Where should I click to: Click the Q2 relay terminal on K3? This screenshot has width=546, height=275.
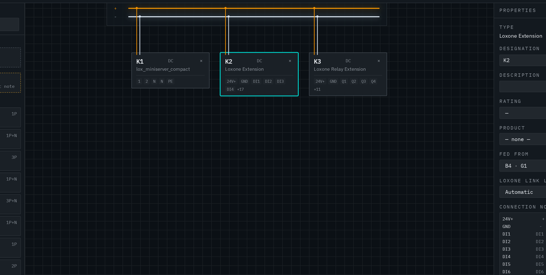coord(354,81)
